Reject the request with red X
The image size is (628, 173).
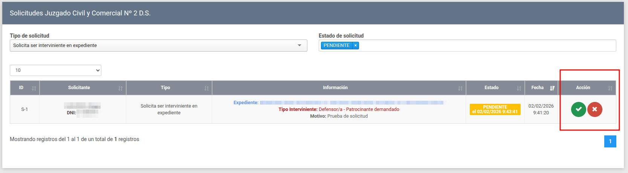[x=594, y=109]
